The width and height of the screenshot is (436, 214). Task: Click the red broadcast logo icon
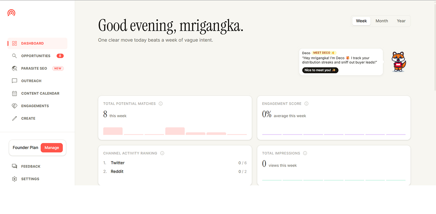tap(11, 13)
